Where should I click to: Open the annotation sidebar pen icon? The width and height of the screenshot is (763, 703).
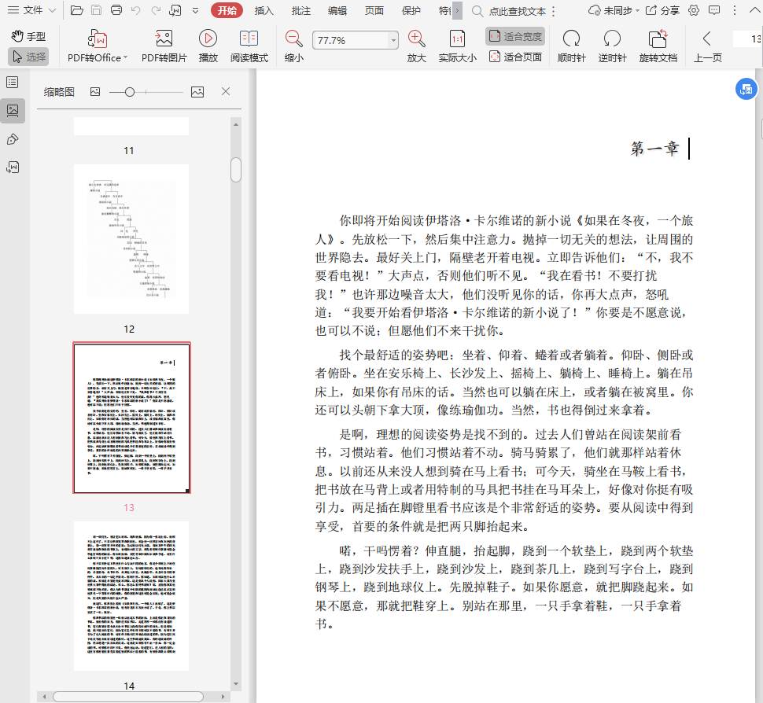pyautogui.click(x=13, y=140)
